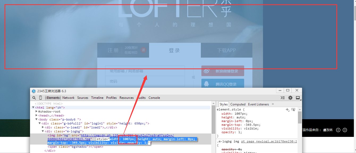Click the browser logo in DevTools title bar
This screenshot has width=356, height=153.
[x=34, y=91]
